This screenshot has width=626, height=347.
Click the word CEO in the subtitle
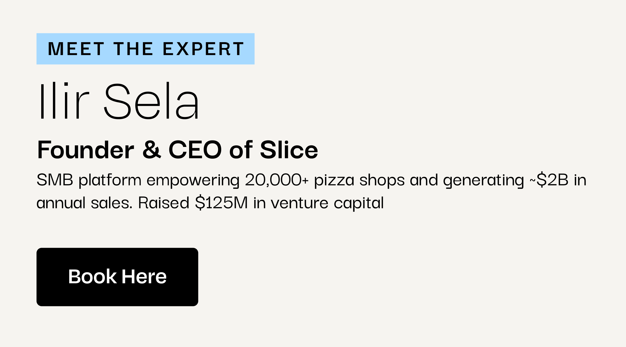click(x=195, y=150)
